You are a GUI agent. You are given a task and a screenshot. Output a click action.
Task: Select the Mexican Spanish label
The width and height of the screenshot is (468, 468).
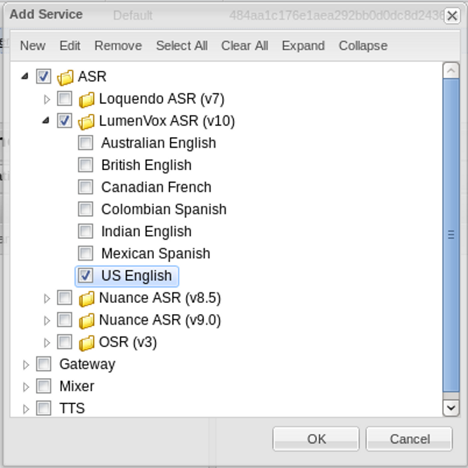click(155, 254)
